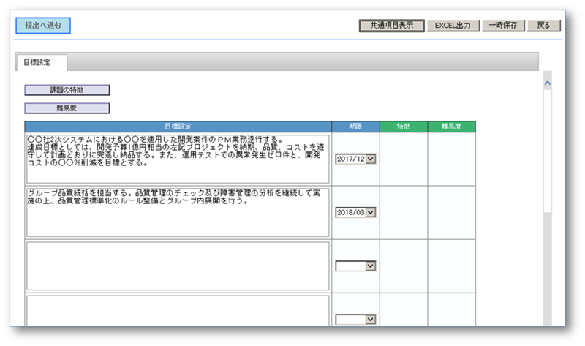
Task: Click the blue 目標設定 column header
Action: point(178,127)
